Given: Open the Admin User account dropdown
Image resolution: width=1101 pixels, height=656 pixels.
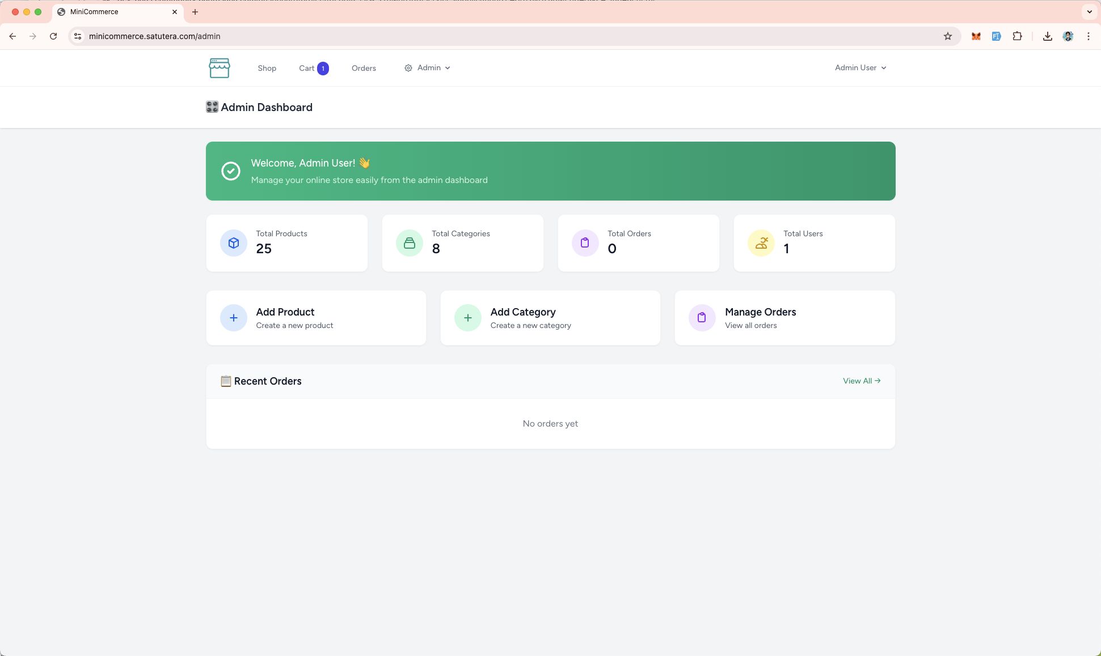Looking at the screenshot, I should (860, 68).
